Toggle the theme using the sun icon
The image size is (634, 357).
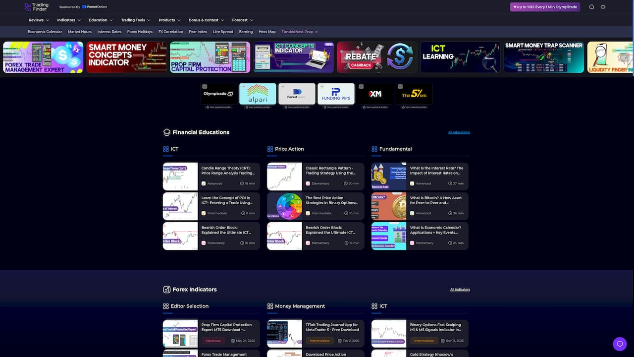click(x=603, y=7)
